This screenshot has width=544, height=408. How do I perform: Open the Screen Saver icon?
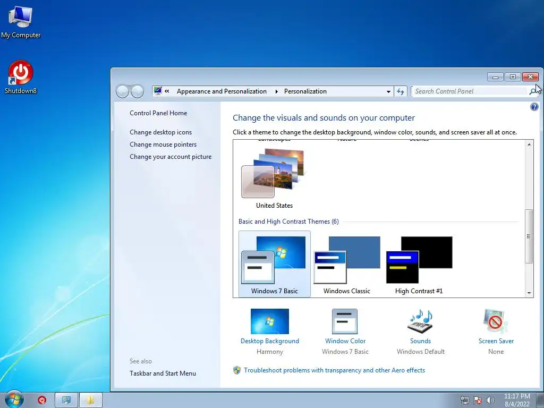click(x=496, y=321)
